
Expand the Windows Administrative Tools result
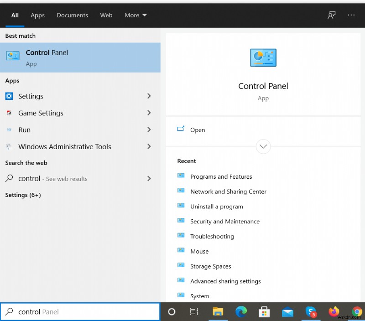click(x=149, y=146)
